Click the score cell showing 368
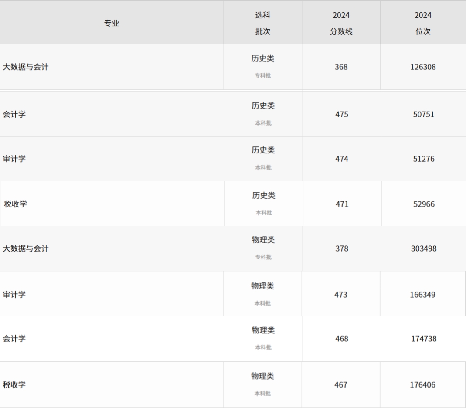Viewport: 466px width, 408px height. (x=341, y=67)
